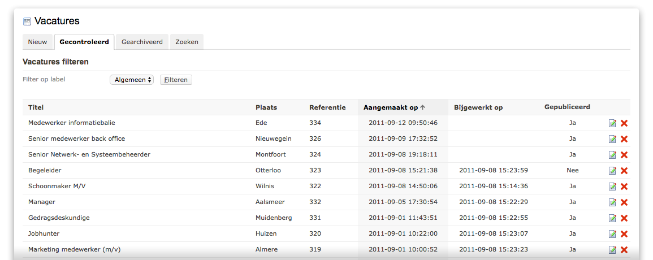Delete the Medewerker informatiebalie vacancy

click(x=624, y=123)
